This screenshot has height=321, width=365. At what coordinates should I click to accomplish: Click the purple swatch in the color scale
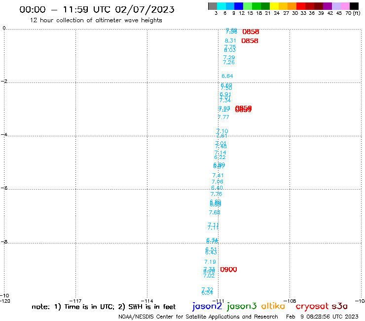click(x=328, y=6)
